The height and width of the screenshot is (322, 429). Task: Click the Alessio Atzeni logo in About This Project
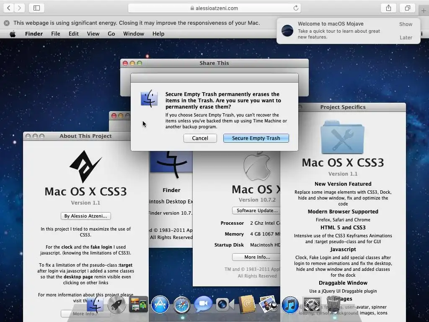pyautogui.click(x=85, y=166)
